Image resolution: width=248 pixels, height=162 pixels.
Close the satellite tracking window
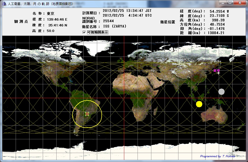point(240,3)
